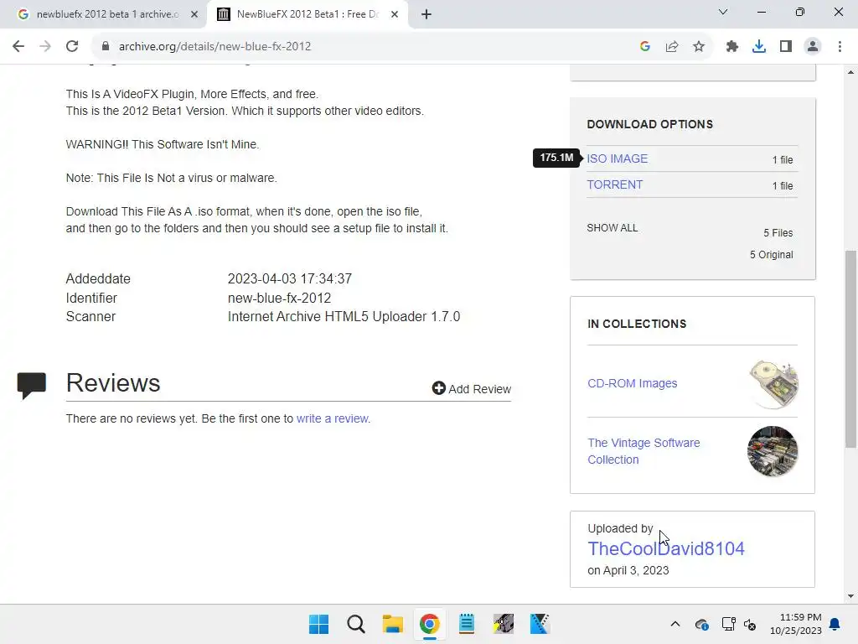Open Google icon in address bar
Viewport: 858px width, 644px height.
coord(645,47)
